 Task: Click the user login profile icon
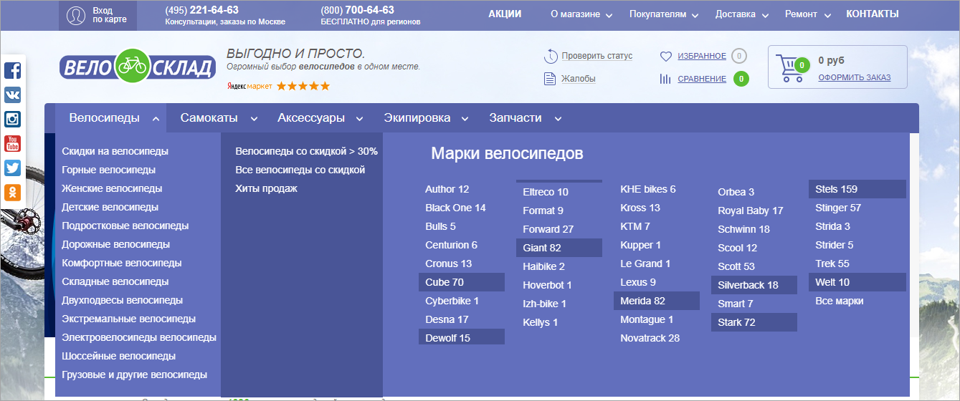[76, 15]
